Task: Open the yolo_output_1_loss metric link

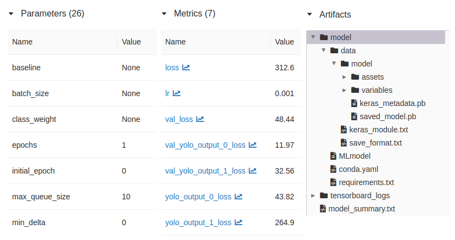Action: click(198, 222)
